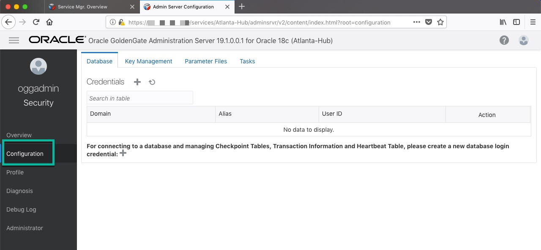The image size is (541, 250).
Task: Click the oggadmin profile avatar
Action: 38,66
